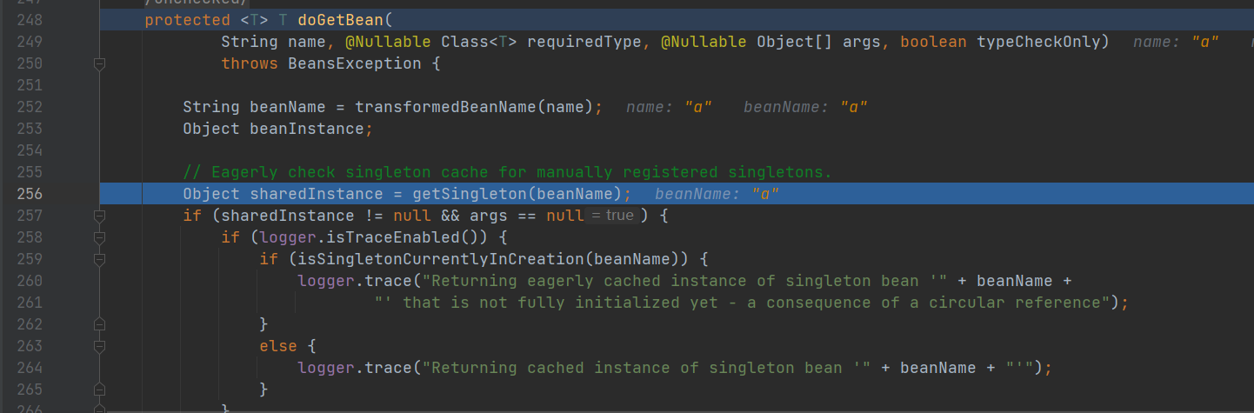Click the 'Eagerly check singleton cache' comment
Image resolution: width=1254 pixels, height=413 pixels.
pos(507,172)
